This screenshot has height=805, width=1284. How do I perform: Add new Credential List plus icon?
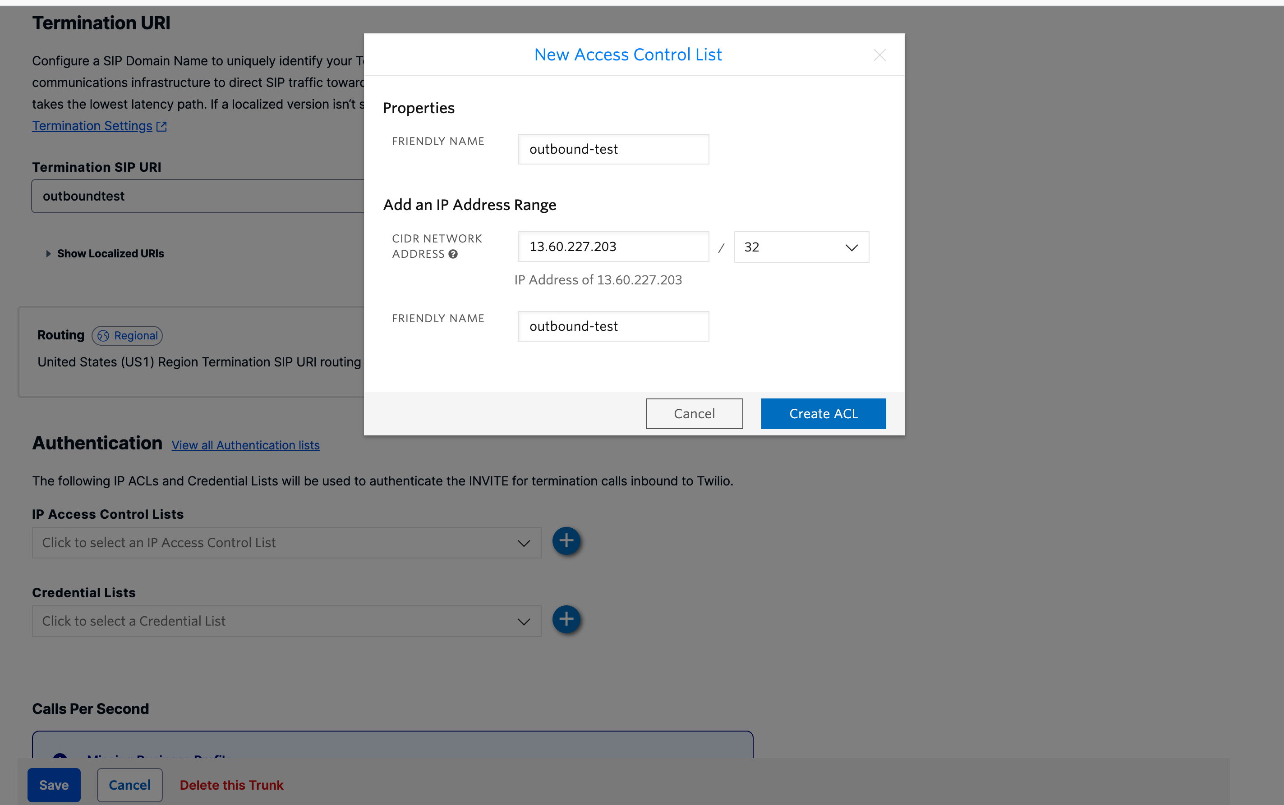pos(566,619)
